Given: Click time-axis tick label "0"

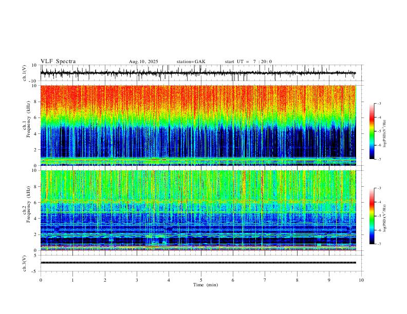Looking at the screenshot, I should coord(41,280).
